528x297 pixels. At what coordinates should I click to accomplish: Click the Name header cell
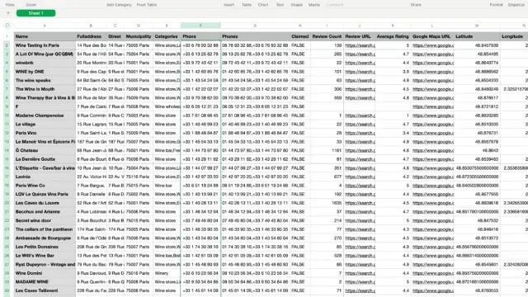pyautogui.click(x=45, y=36)
